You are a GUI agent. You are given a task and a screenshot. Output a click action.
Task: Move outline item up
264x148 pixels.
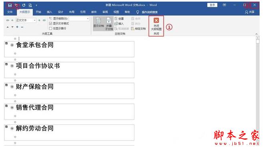pos(8,27)
